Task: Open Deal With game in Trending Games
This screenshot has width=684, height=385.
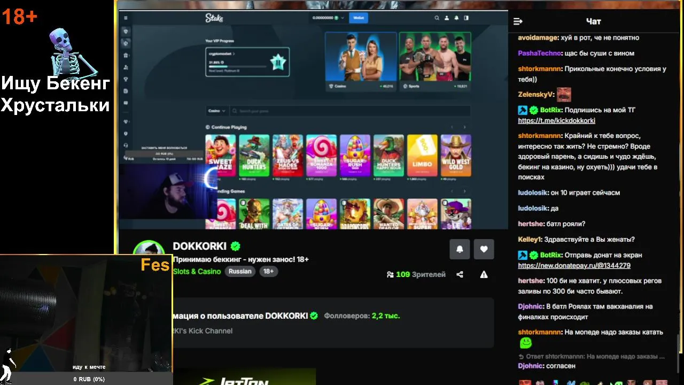Action: click(254, 214)
